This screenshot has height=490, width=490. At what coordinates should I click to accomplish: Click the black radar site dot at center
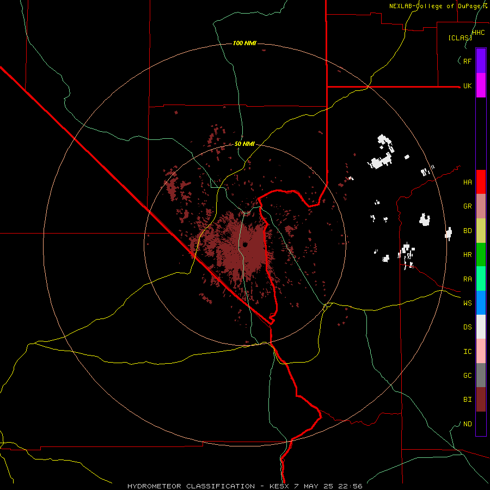click(244, 244)
